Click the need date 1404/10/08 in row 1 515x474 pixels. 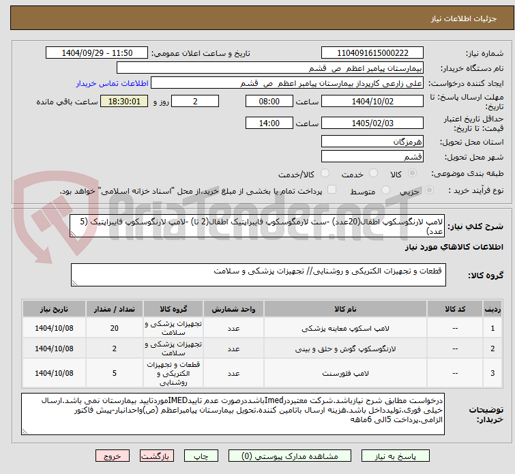click(54, 328)
